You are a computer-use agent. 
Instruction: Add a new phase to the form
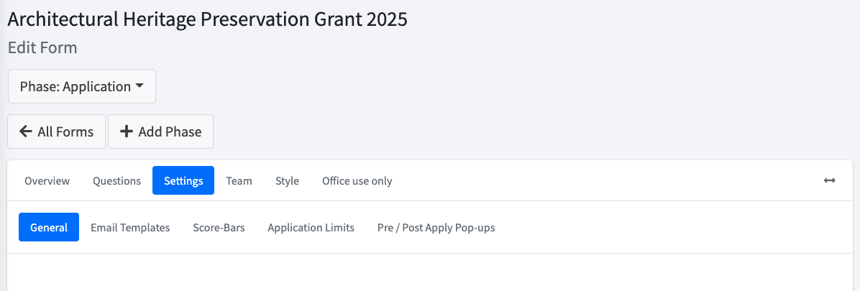pyautogui.click(x=160, y=131)
